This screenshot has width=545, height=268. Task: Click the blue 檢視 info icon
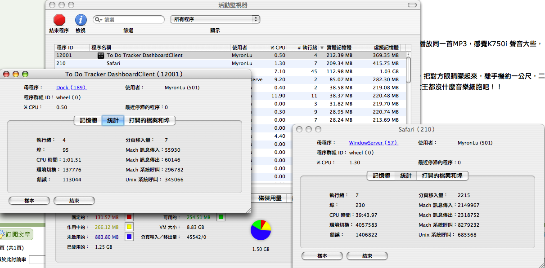81,20
